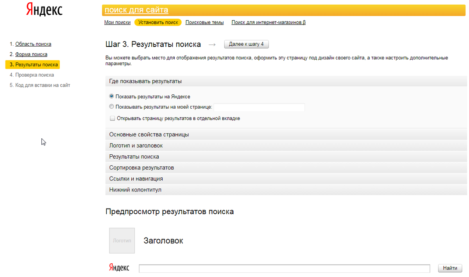Expand 'Сортировка результатов' section
Image resolution: width=469 pixels, height=277 pixels.
(286, 168)
